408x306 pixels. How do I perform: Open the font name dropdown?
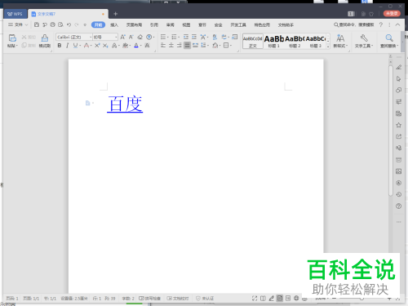point(91,37)
